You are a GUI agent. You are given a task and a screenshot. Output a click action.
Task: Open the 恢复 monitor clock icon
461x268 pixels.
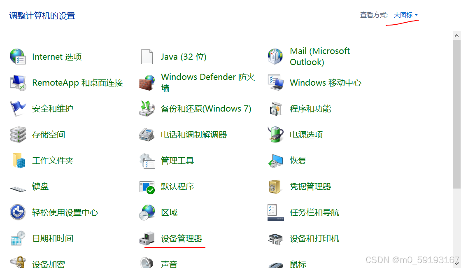click(x=275, y=161)
